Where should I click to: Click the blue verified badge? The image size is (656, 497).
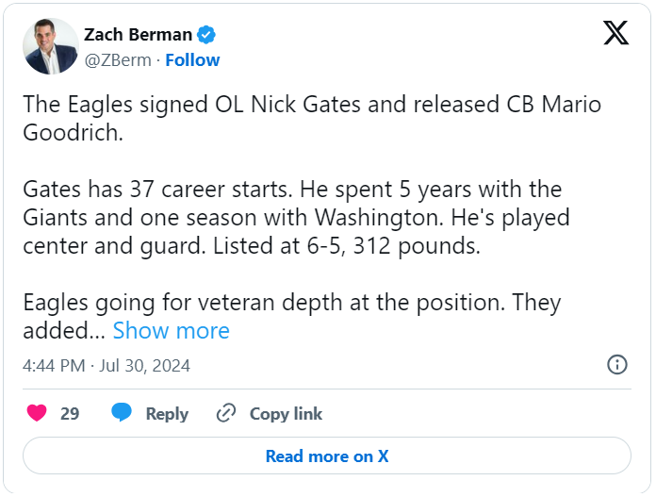[x=206, y=35]
